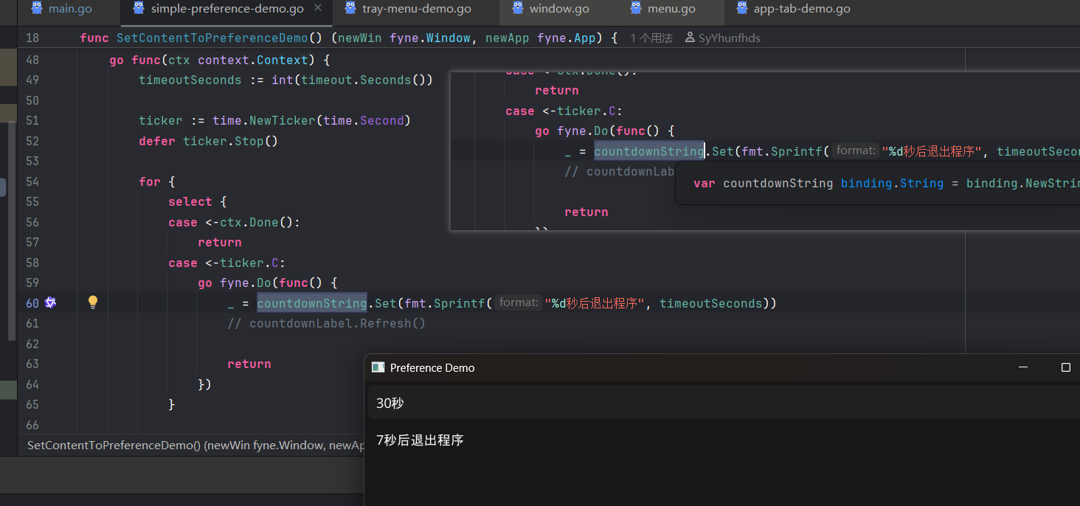Image resolution: width=1080 pixels, height=506 pixels.
Task: Click the gutter icon beside line 60
Action: (50, 302)
